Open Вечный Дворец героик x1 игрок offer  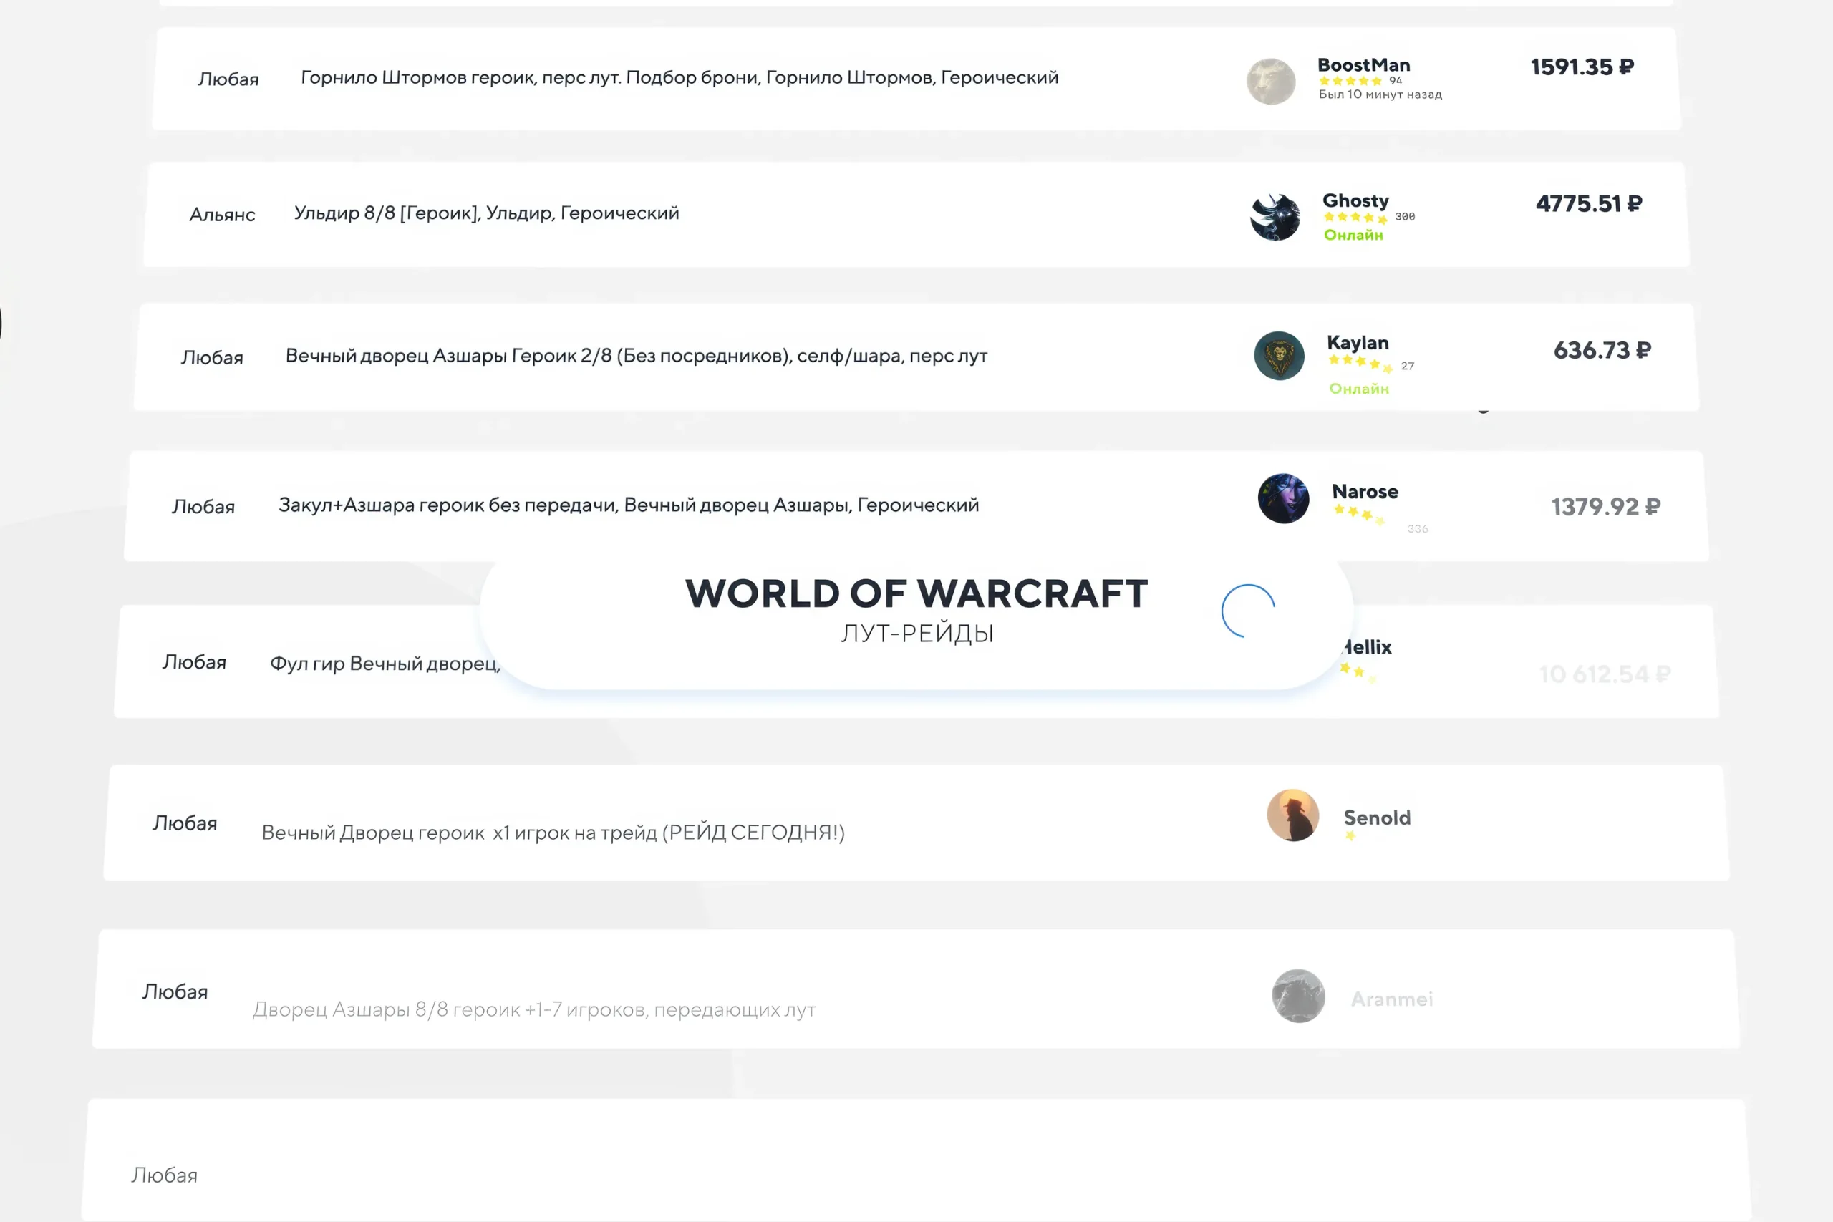click(x=553, y=833)
